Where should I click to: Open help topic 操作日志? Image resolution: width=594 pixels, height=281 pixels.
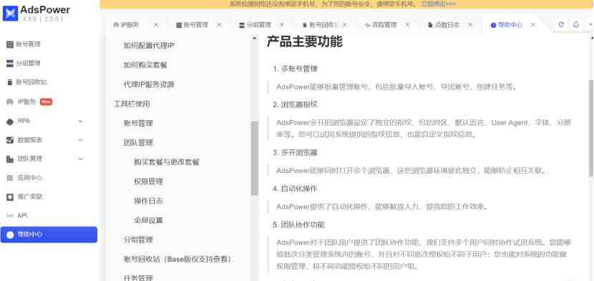[x=149, y=201]
